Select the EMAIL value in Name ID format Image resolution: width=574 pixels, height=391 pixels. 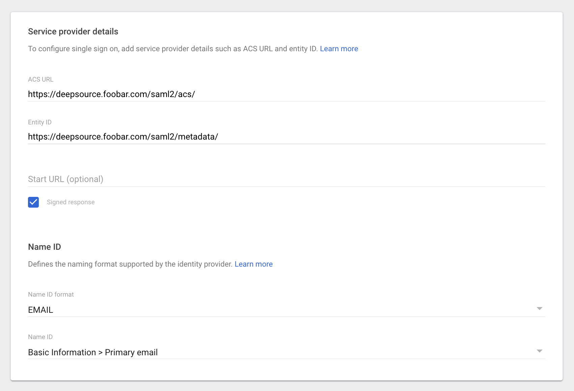point(41,310)
